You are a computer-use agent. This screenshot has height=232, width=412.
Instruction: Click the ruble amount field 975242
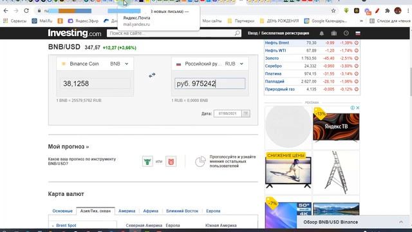point(210,83)
